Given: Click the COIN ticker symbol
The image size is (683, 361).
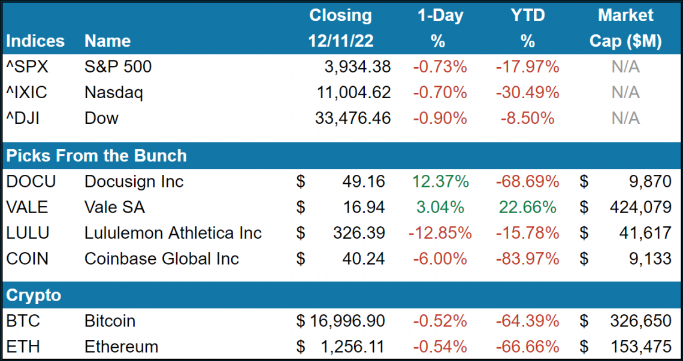Looking at the screenshot, I should click(28, 259).
